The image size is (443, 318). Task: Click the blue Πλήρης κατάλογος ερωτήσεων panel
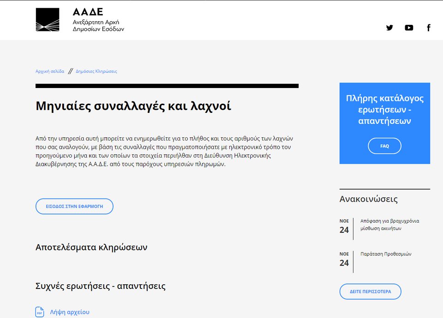pos(384,109)
